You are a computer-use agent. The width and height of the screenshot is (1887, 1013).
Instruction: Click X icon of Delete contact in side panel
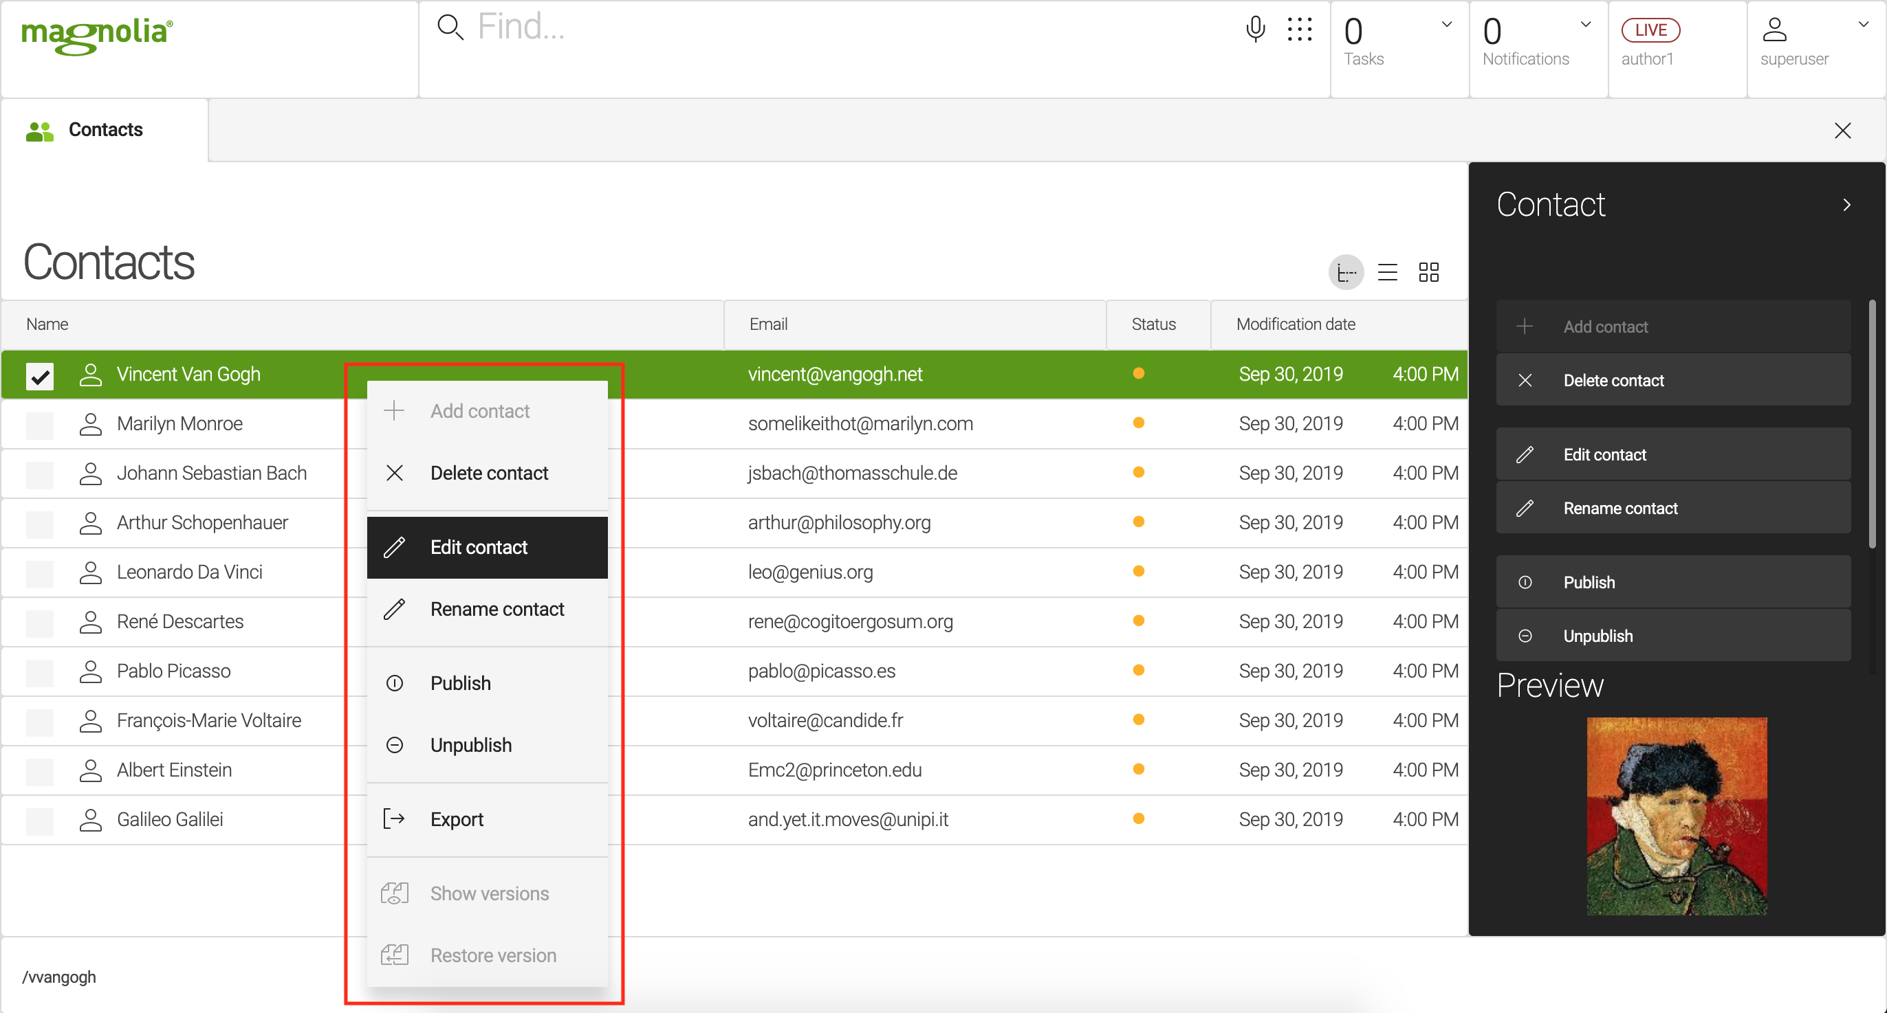click(x=1525, y=381)
